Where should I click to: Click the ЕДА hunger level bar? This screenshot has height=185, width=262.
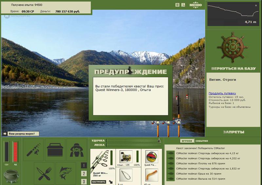[7, 152]
